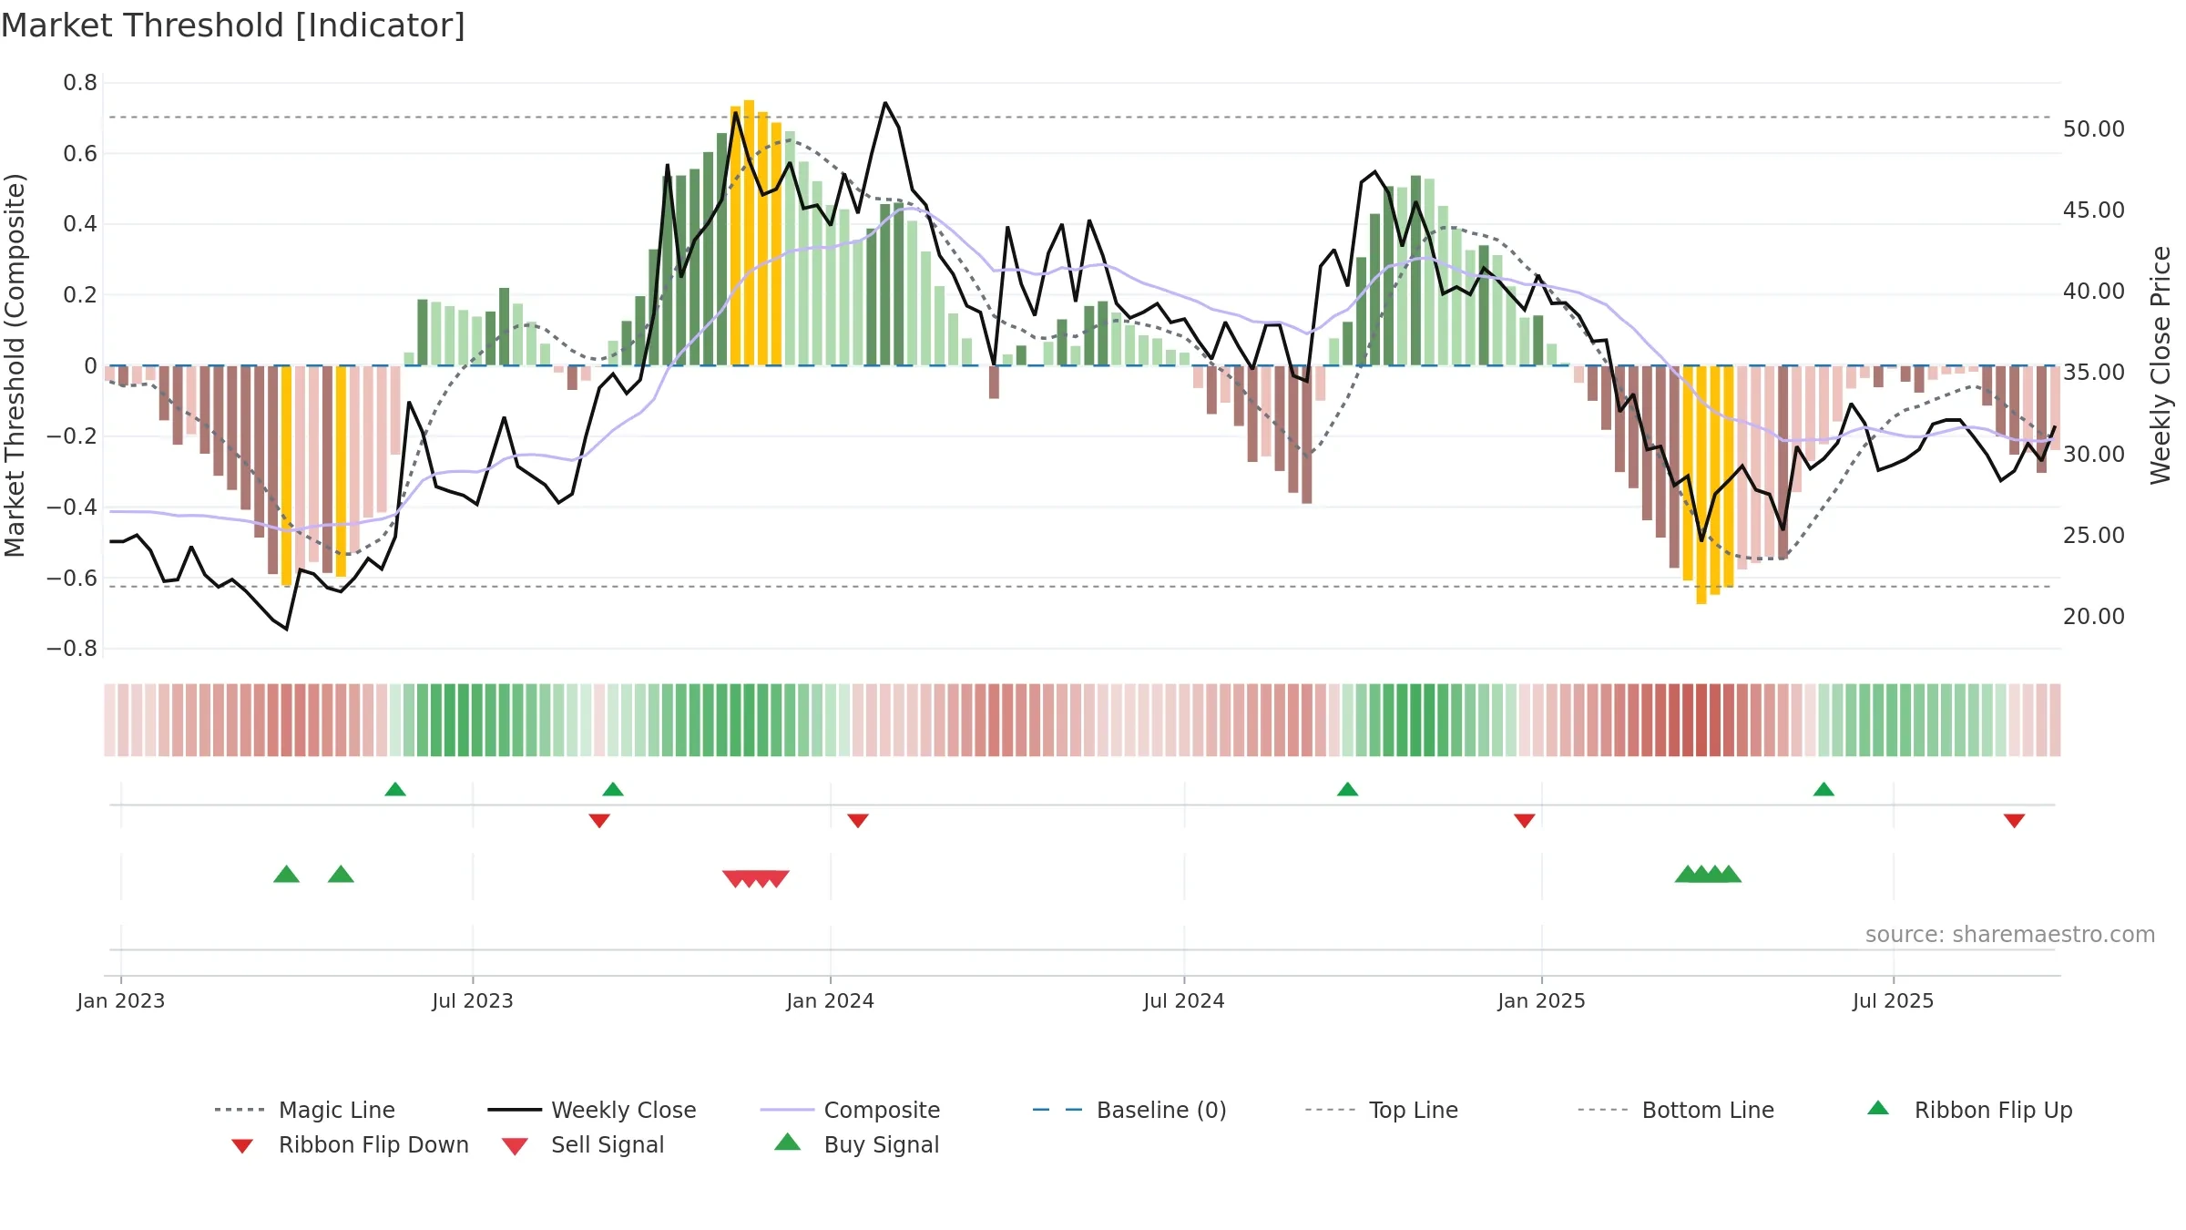Image resolution: width=2186 pixels, height=1230 pixels.
Task: Click the 35.00 price axis label
Action: point(2094,373)
